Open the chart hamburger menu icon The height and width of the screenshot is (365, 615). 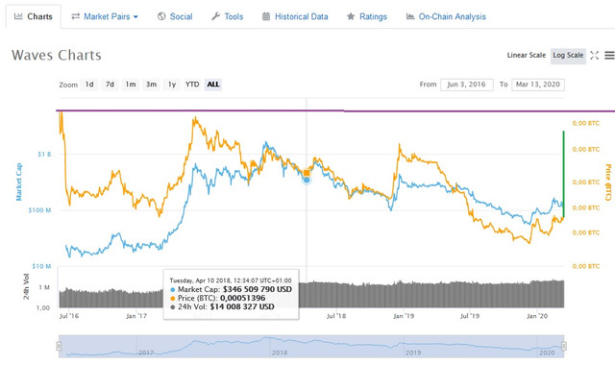tap(609, 56)
